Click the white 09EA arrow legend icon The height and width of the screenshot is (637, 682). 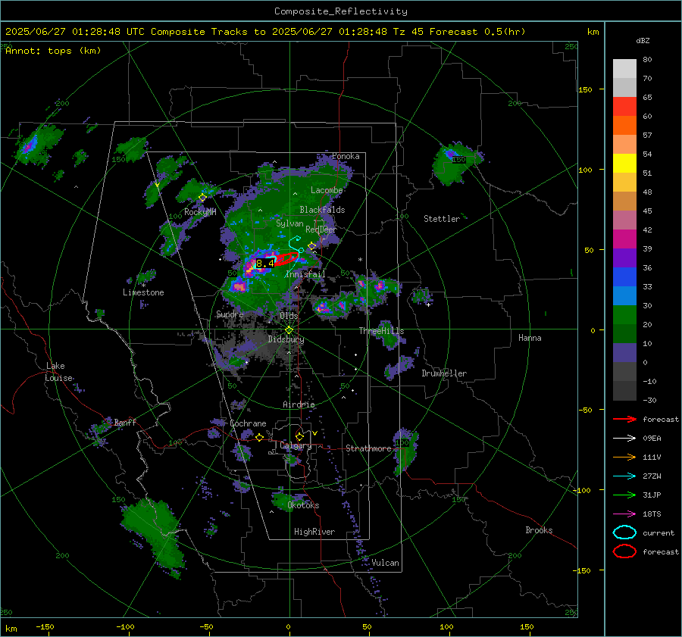(624, 439)
